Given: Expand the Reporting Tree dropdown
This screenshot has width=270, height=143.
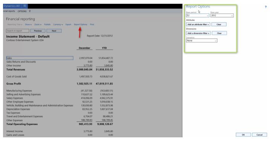Looking at the screenshot, I should 15,25.
